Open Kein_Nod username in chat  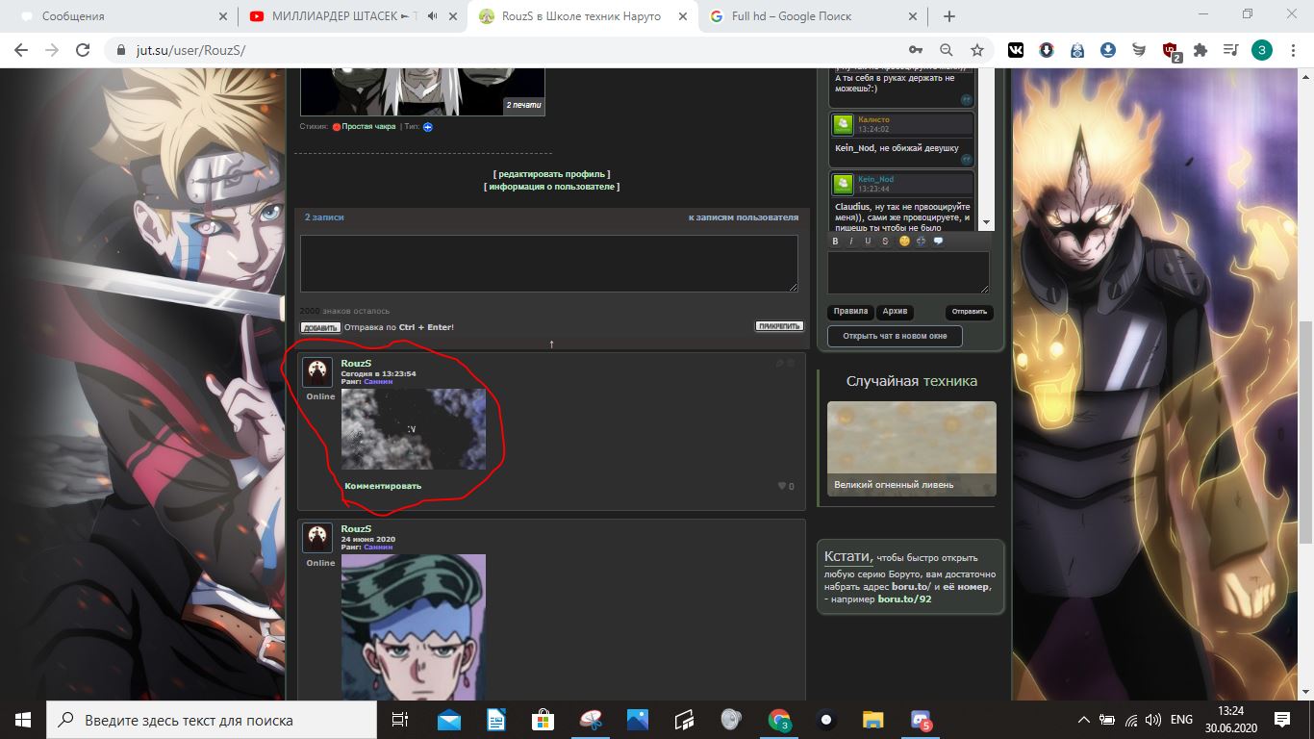(x=875, y=179)
